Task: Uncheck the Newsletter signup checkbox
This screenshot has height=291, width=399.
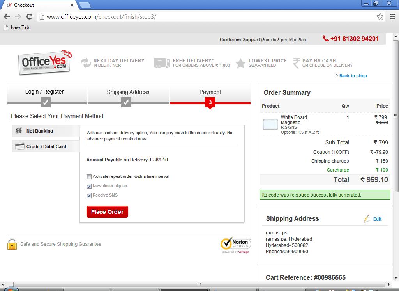Action: (89, 186)
